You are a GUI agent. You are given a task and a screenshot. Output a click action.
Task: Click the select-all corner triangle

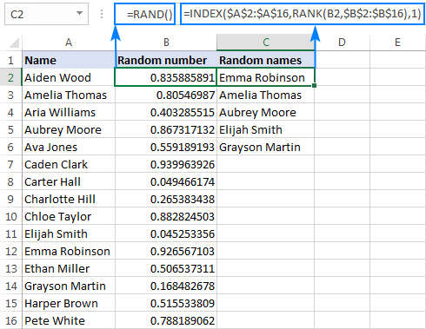coord(14,43)
